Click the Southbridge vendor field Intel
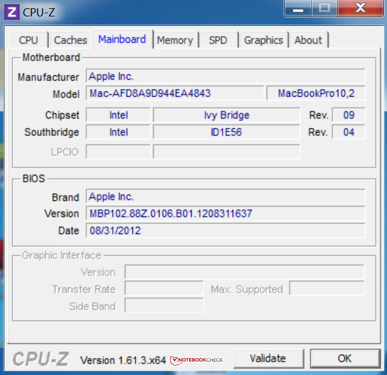Screen dimensions: 387x375 click(x=118, y=132)
